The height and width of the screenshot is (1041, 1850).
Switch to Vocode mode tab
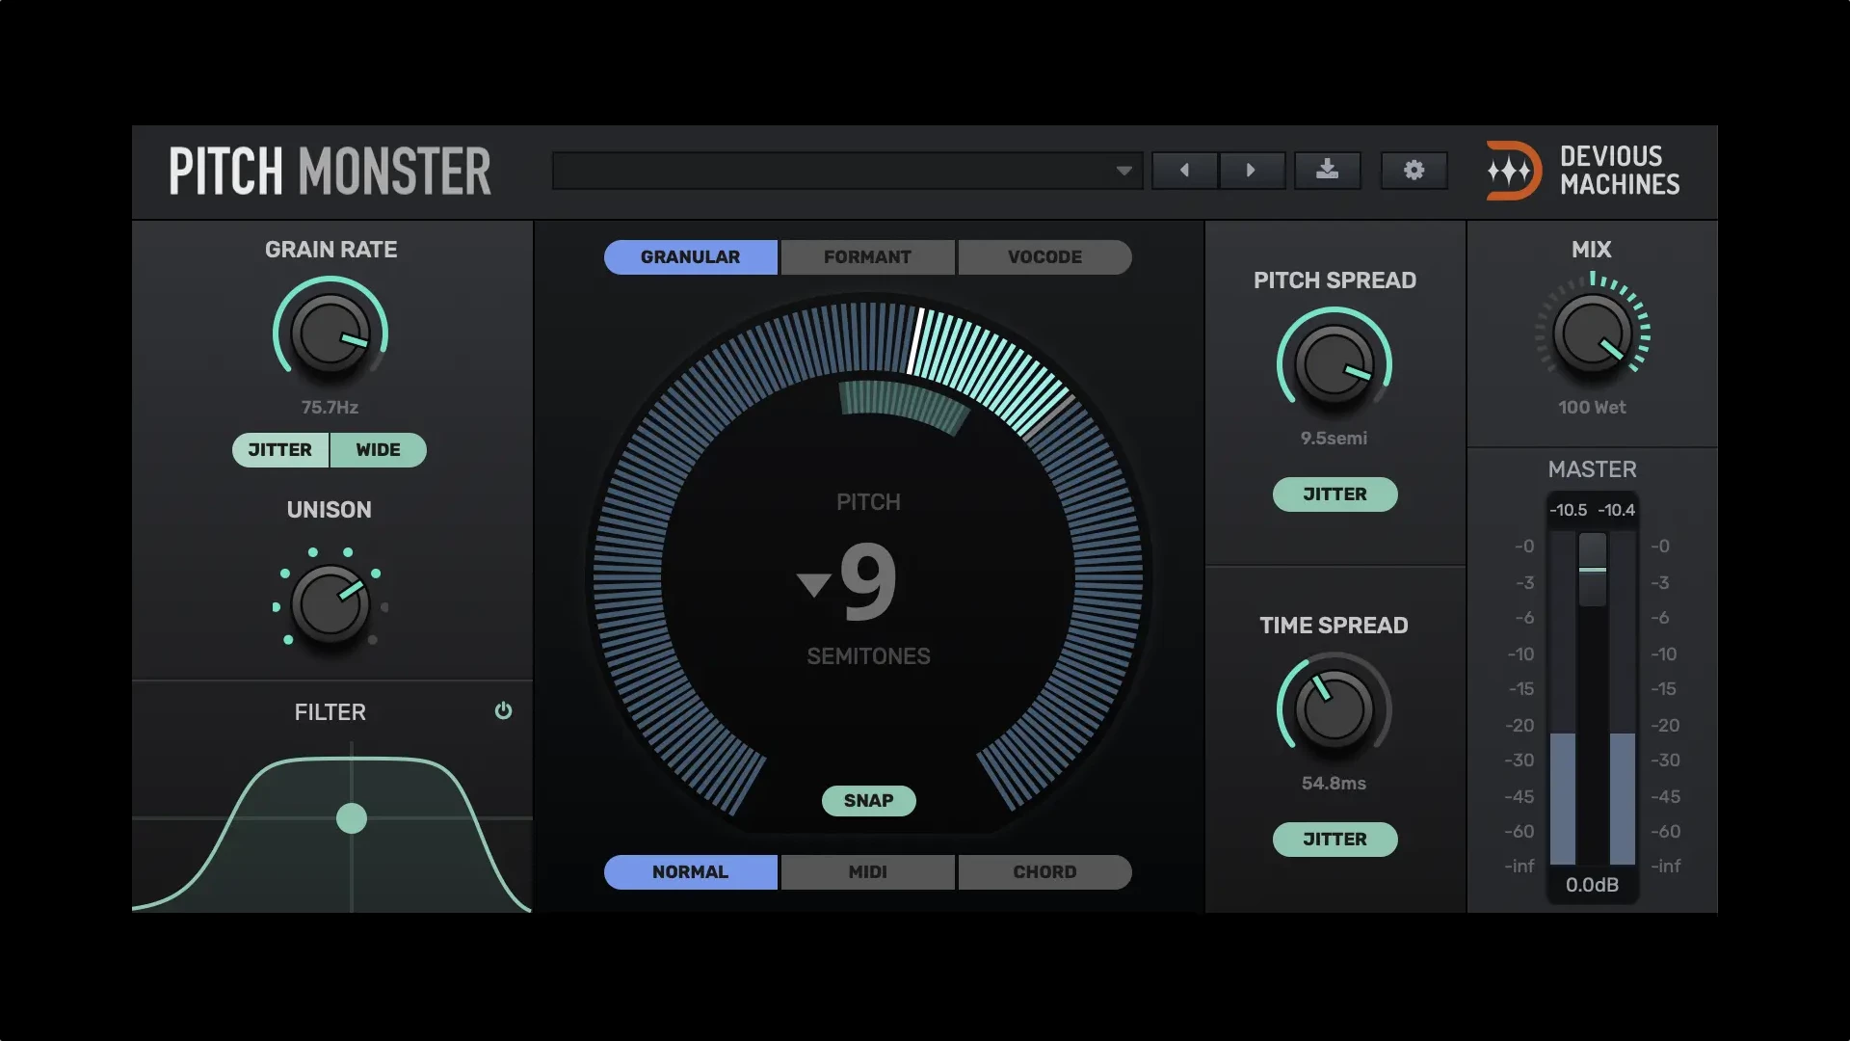point(1044,257)
